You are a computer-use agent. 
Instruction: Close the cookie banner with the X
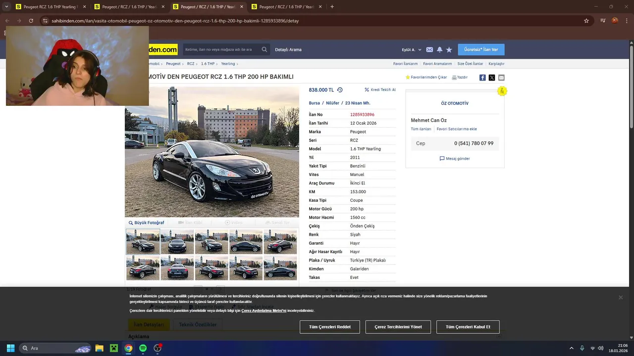pos(620,298)
